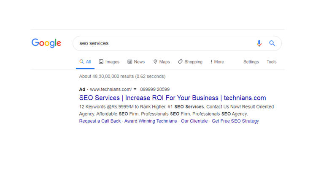Viewport: 321px width, 172px height.
Task: Open the SEO Services technians.com ad headline
Action: tap(173, 98)
